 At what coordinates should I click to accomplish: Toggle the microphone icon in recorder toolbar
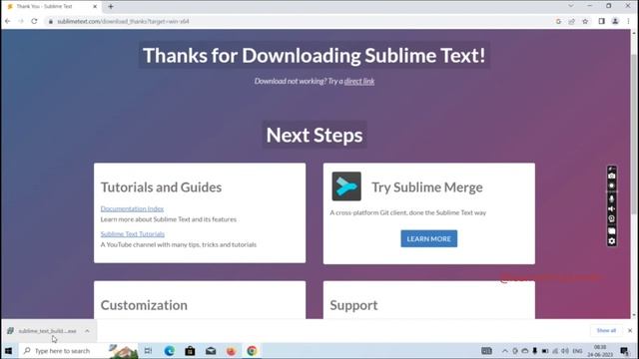tap(612, 198)
